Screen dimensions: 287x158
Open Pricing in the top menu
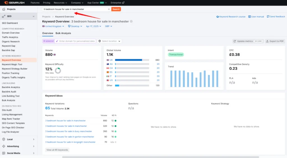[x=47, y=3]
